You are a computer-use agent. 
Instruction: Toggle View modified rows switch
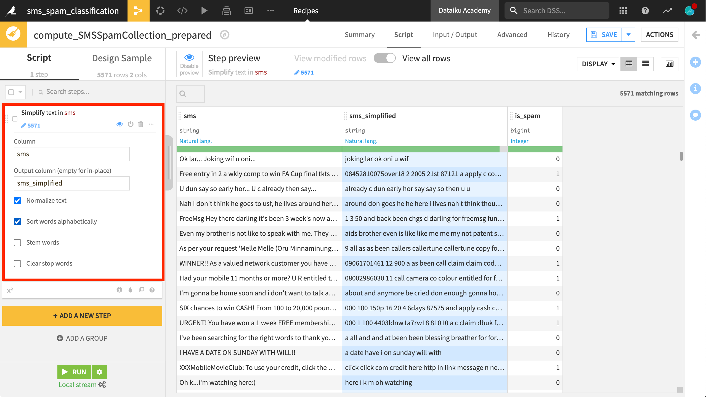click(x=384, y=58)
